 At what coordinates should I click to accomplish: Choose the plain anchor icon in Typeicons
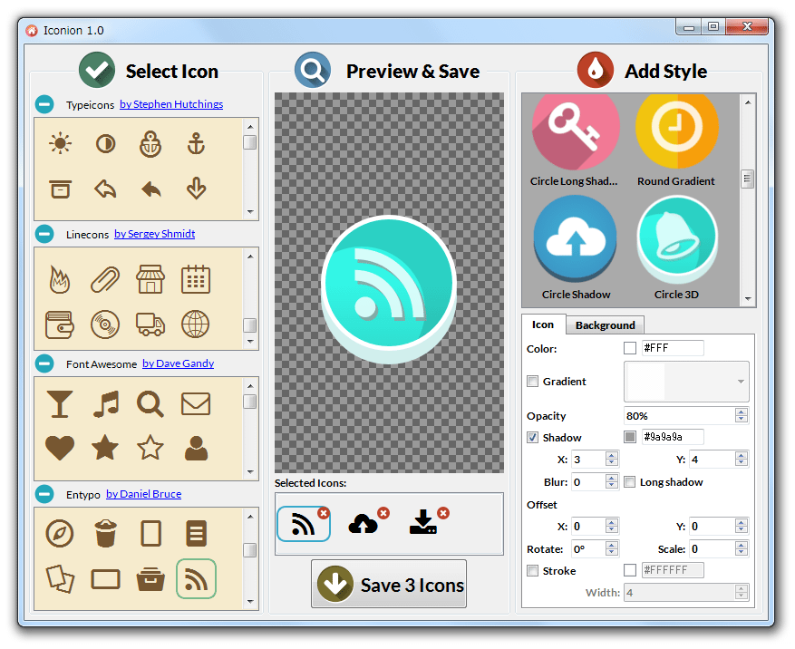click(196, 143)
